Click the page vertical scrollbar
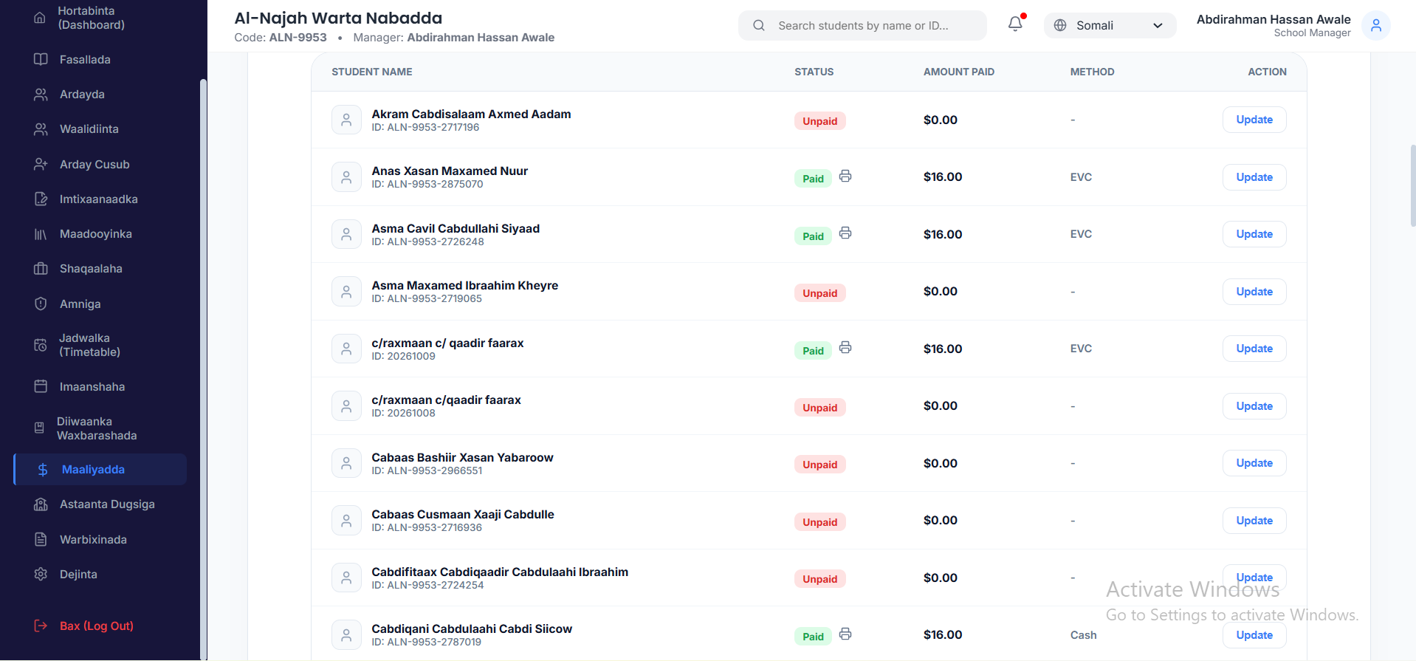The image size is (1416, 661). click(x=1412, y=186)
